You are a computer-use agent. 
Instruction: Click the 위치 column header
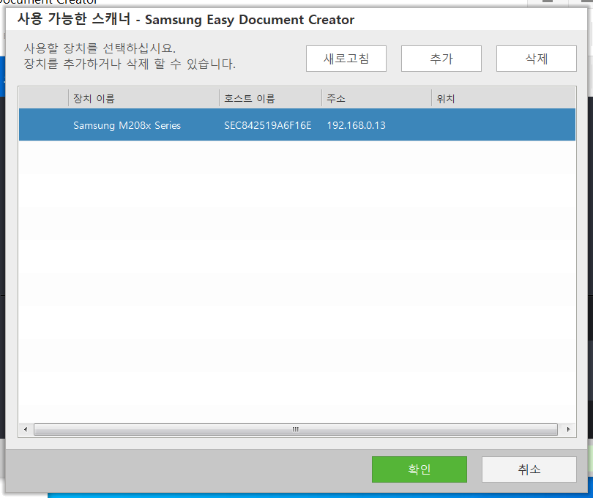click(x=504, y=98)
